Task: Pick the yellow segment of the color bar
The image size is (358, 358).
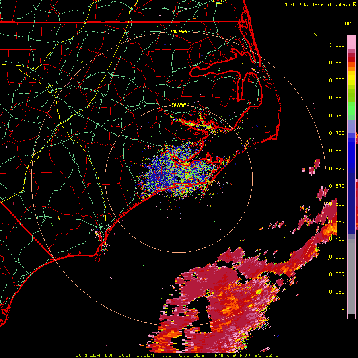Action: point(351,78)
